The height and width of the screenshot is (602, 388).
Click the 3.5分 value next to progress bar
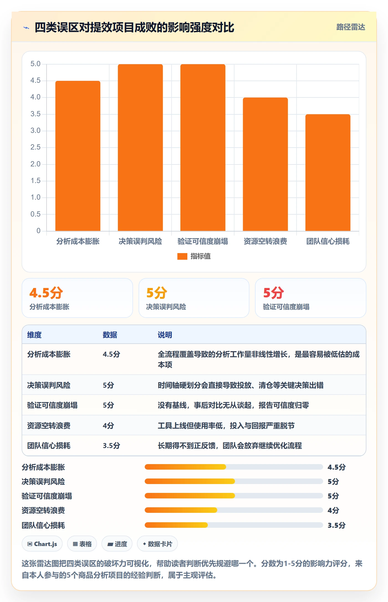click(x=336, y=525)
